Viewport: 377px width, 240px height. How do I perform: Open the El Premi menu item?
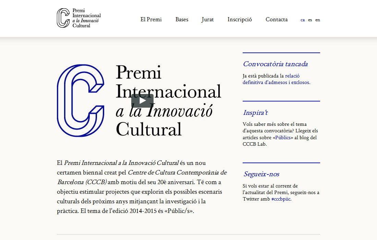(x=151, y=20)
